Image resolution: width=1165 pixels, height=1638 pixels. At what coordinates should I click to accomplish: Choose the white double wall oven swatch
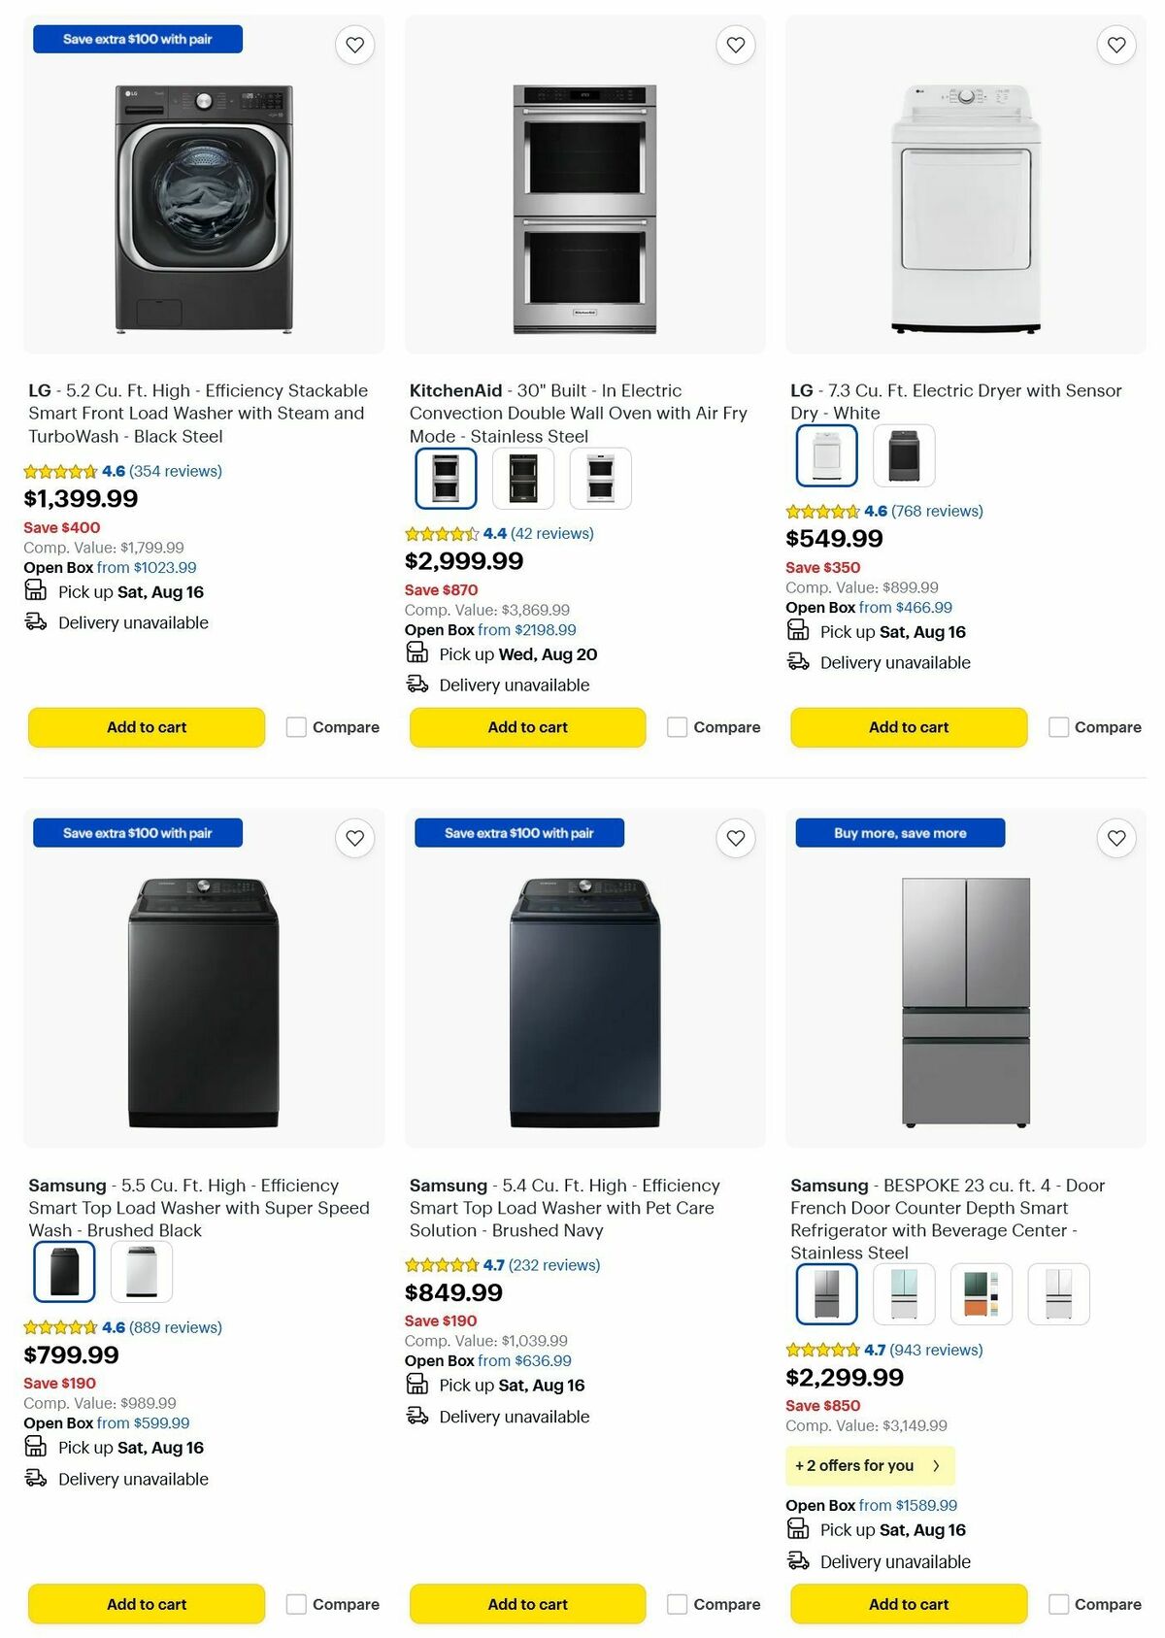(600, 477)
